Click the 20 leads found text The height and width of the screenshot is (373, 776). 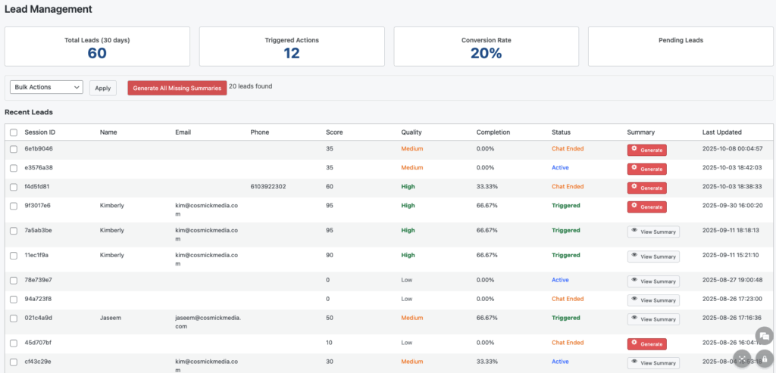250,86
